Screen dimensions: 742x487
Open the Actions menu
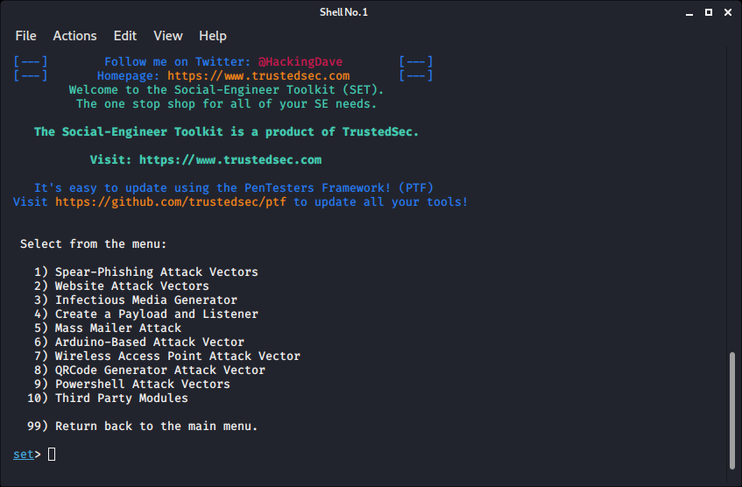tap(74, 36)
